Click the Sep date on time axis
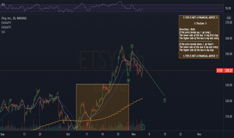 coord(3,134)
